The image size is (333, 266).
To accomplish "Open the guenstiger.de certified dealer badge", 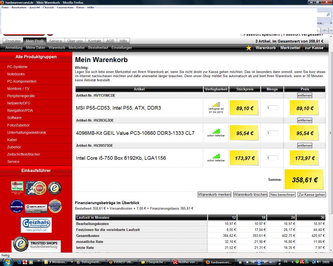I will point(17,206).
